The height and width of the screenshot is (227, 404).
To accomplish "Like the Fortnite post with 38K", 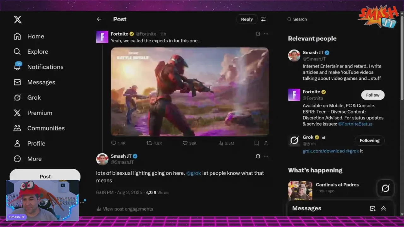I will click(185, 143).
